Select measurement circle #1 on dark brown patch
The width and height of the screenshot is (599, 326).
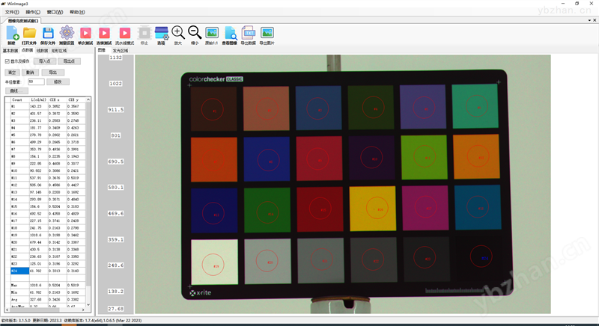[x=213, y=110]
